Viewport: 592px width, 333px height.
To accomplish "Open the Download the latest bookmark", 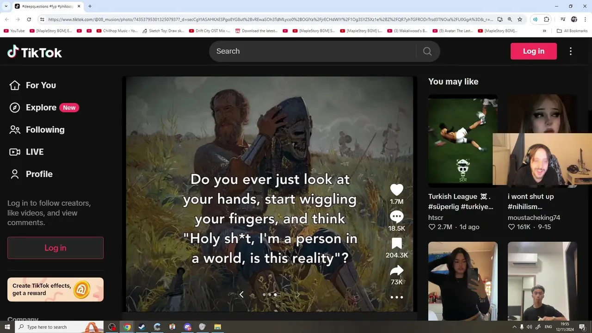I will pyautogui.click(x=256, y=31).
